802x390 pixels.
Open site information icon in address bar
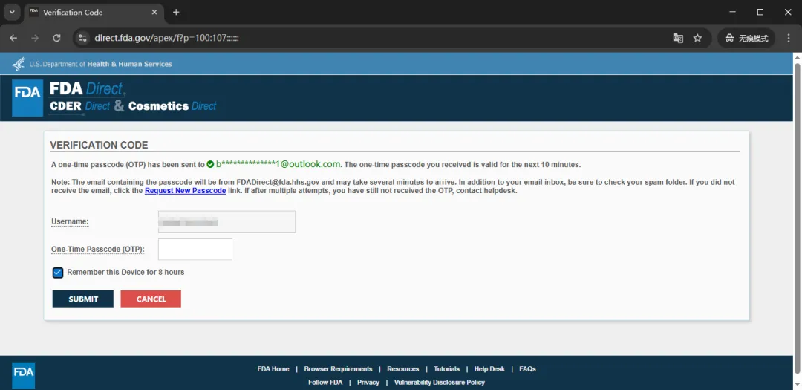[83, 38]
